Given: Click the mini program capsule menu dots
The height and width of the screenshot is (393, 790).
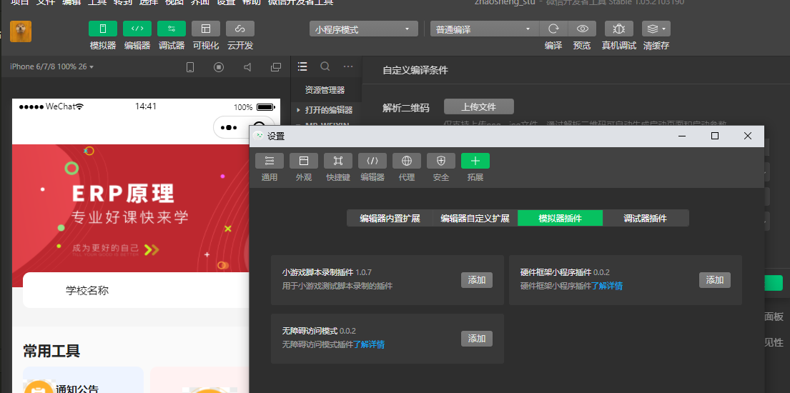Looking at the screenshot, I should [228, 127].
